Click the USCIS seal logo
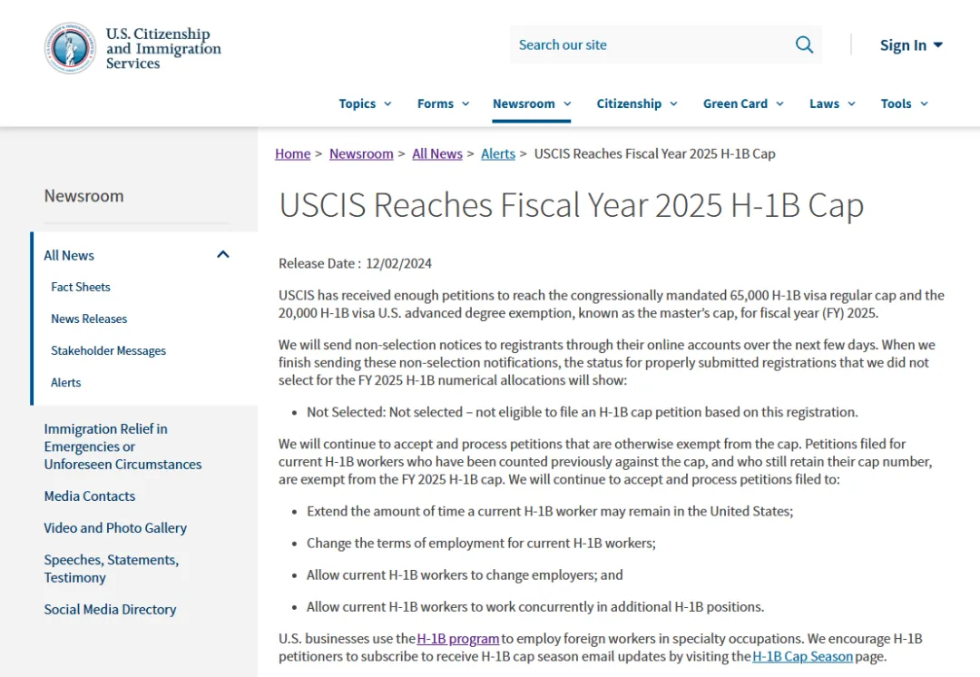The image size is (980, 677). coord(70,48)
